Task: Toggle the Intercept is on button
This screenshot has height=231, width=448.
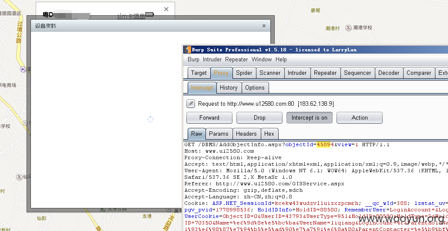Action: pyautogui.click(x=310, y=117)
